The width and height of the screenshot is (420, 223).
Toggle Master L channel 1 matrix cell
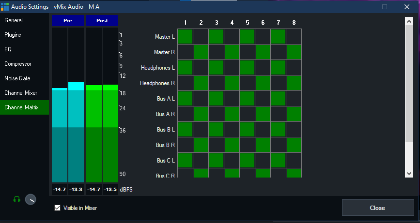(x=186, y=37)
